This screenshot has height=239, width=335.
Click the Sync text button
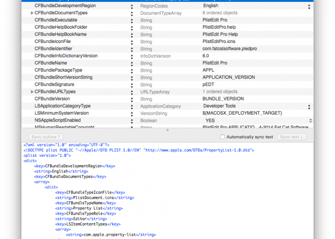pos(291,137)
